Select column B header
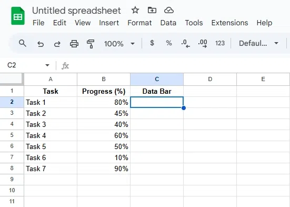 point(104,79)
